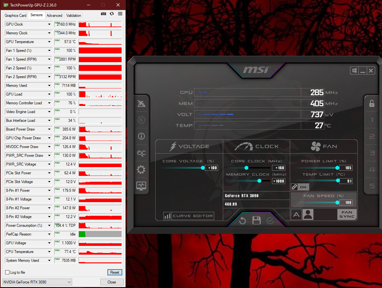Open NVIDIA GeForce RTX 3090 device selector

pos(37,282)
